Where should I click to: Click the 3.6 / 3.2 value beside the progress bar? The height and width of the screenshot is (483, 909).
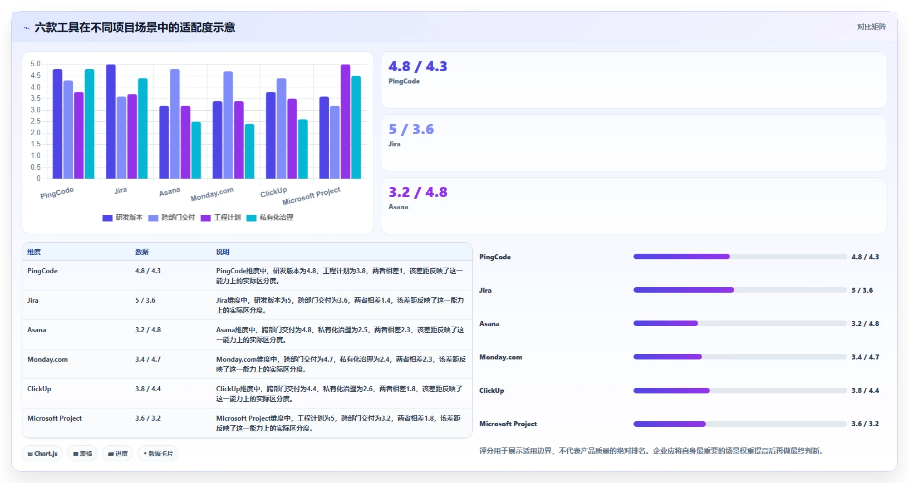point(865,424)
